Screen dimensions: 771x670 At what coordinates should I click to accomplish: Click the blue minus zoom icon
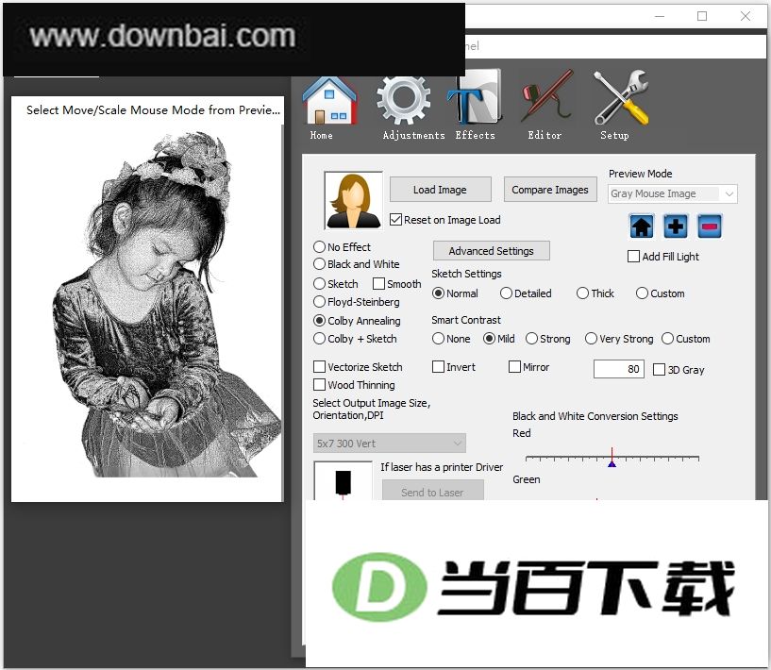[710, 226]
